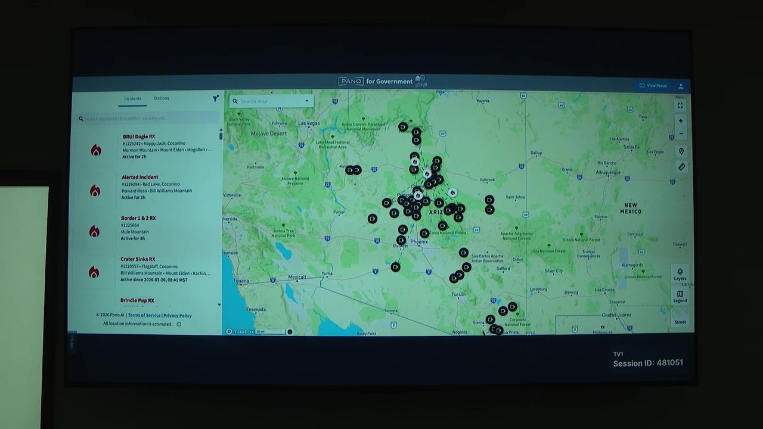Image resolution: width=763 pixels, height=429 pixels.
Task: Zoom out on the map
Action: coord(681,133)
